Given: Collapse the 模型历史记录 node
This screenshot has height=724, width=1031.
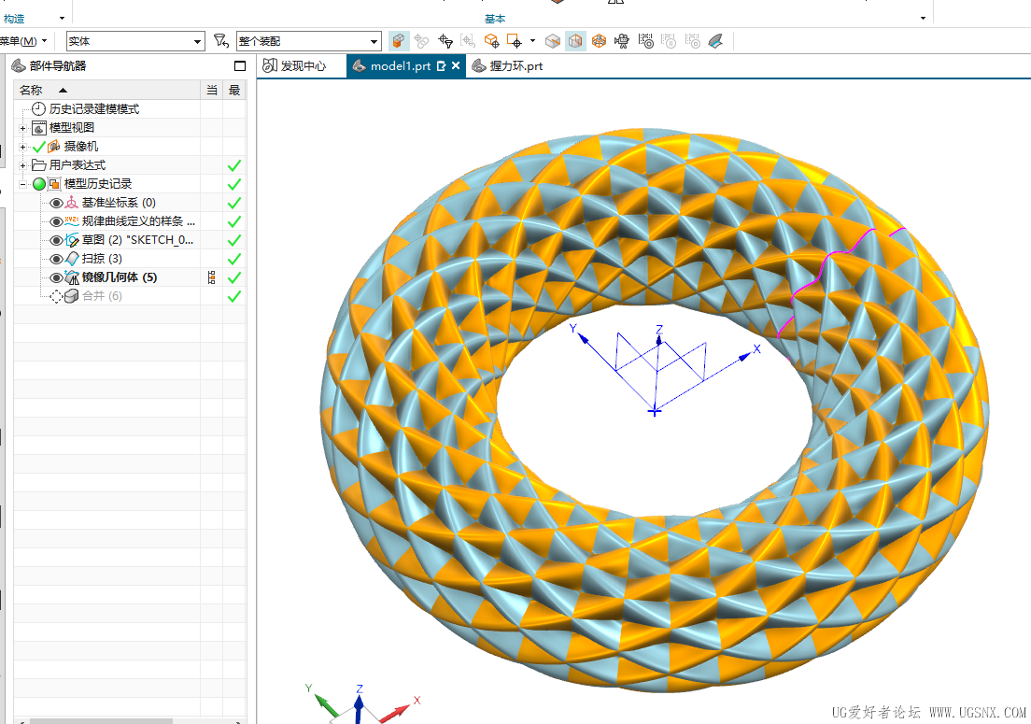Looking at the screenshot, I should point(22,184).
